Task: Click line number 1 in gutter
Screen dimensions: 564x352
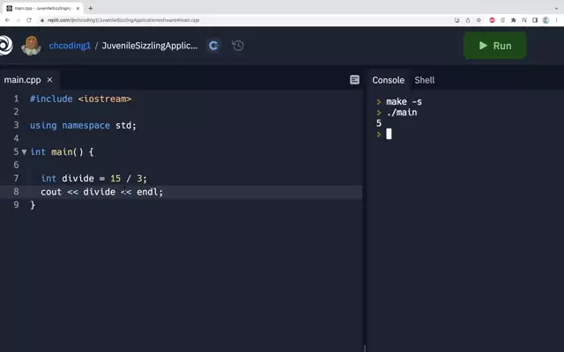Action: [16, 99]
